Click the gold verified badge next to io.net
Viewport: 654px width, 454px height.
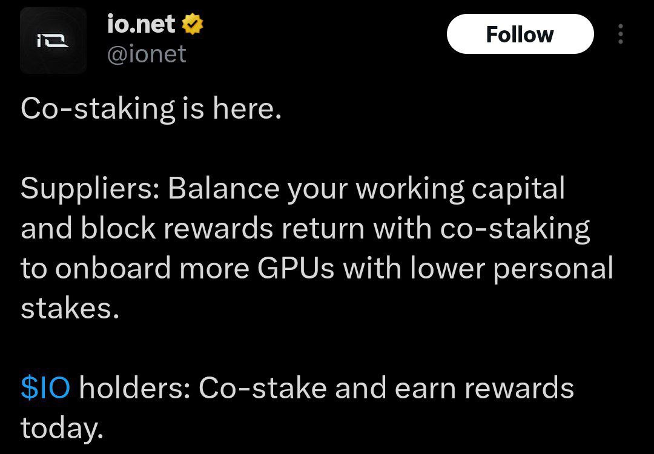pyautogui.click(x=193, y=24)
